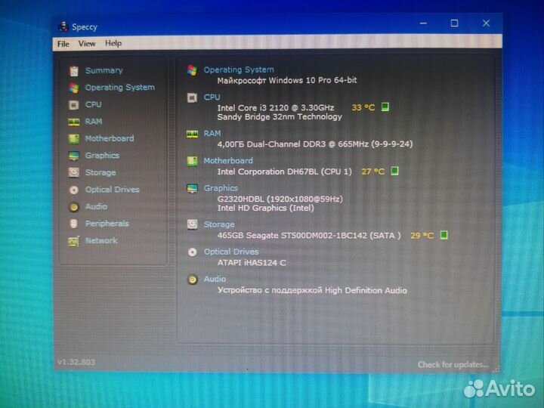Click the Windows flag icon in summary panel
This screenshot has width=544, height=408.
(x=192, y=70)
